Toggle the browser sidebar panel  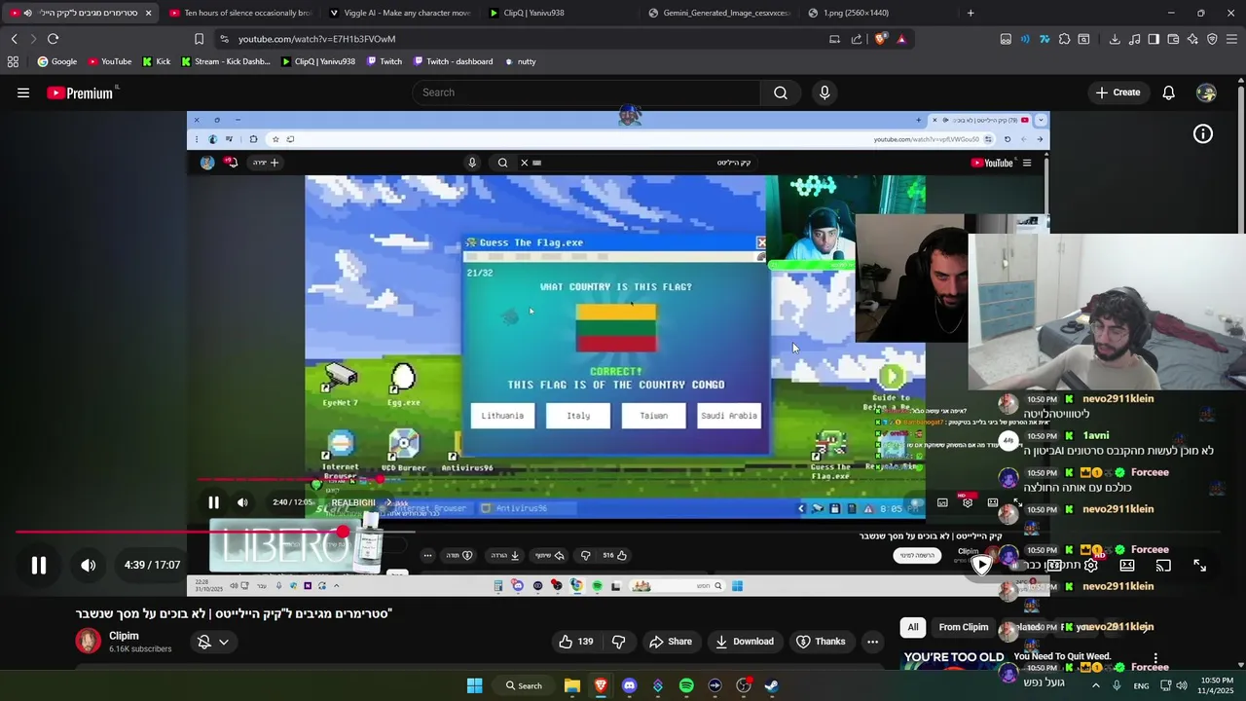[x=1154, y=39]
